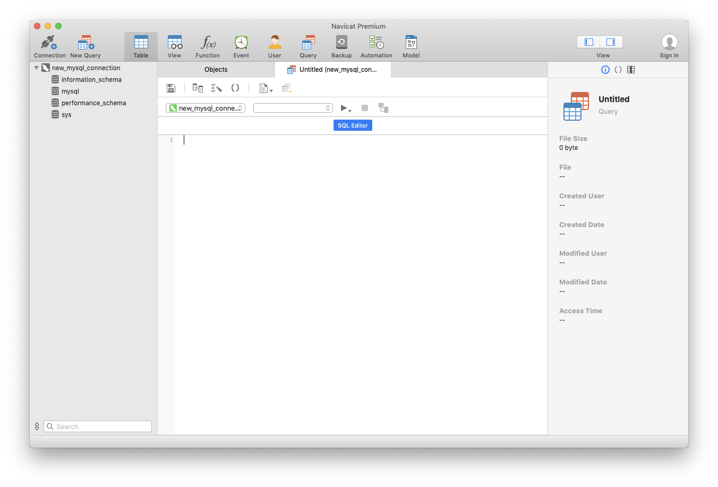Screen dimensions: 718x487
Task: Open the right panel's object list icon
Action: click(631, 70)
